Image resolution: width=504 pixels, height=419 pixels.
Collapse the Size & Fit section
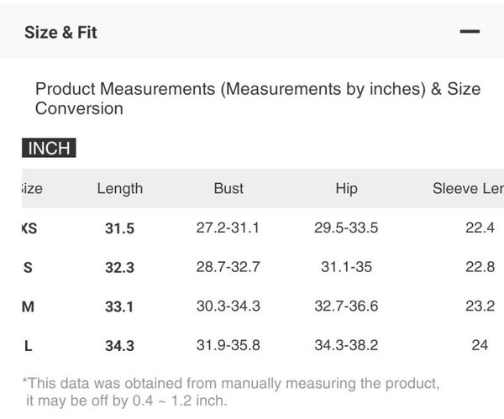click(470, 32)
